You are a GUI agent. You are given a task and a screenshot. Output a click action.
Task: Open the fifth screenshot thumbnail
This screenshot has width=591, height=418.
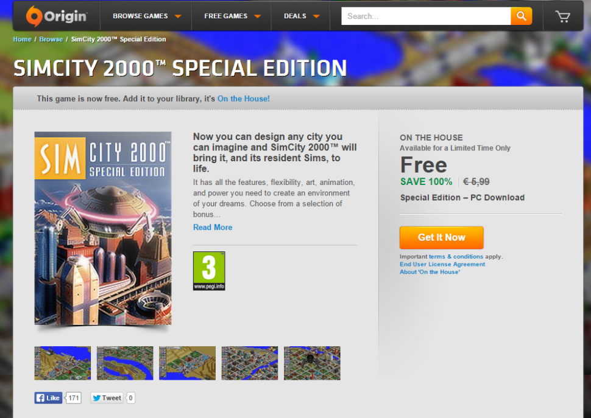(x=312, y=363)
